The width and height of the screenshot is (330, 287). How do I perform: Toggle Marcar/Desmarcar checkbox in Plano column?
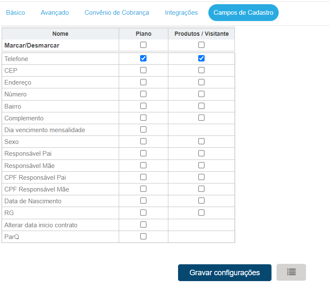point(144,45)
